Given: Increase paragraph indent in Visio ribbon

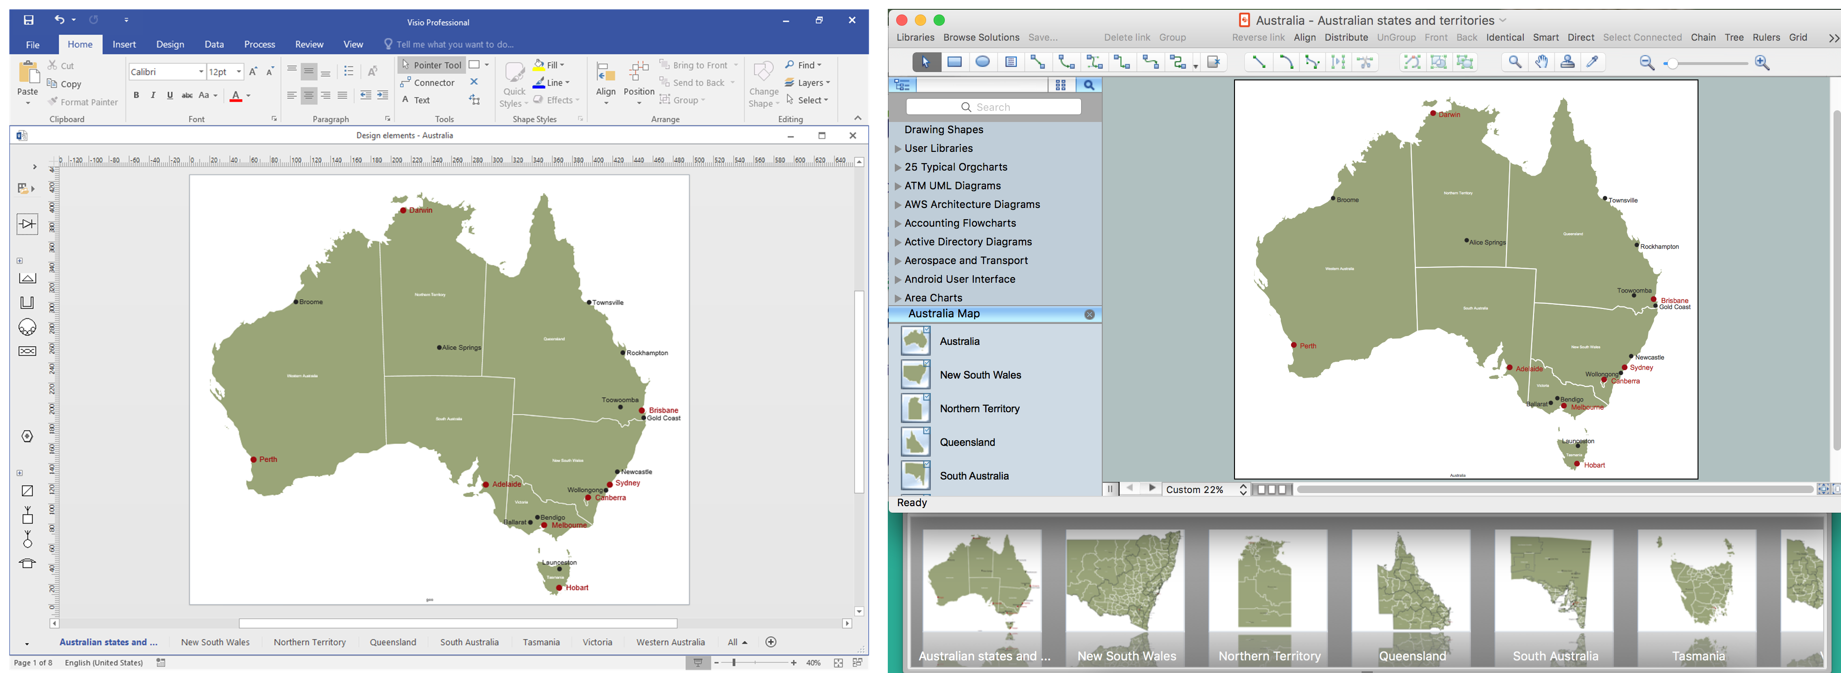Looking at the screenshot, I should [383, 95].
